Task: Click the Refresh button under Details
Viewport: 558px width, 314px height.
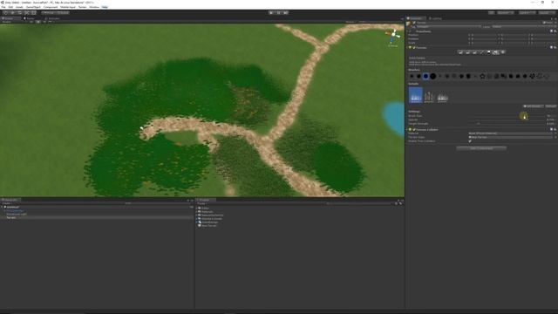Action: pos(550,106)
